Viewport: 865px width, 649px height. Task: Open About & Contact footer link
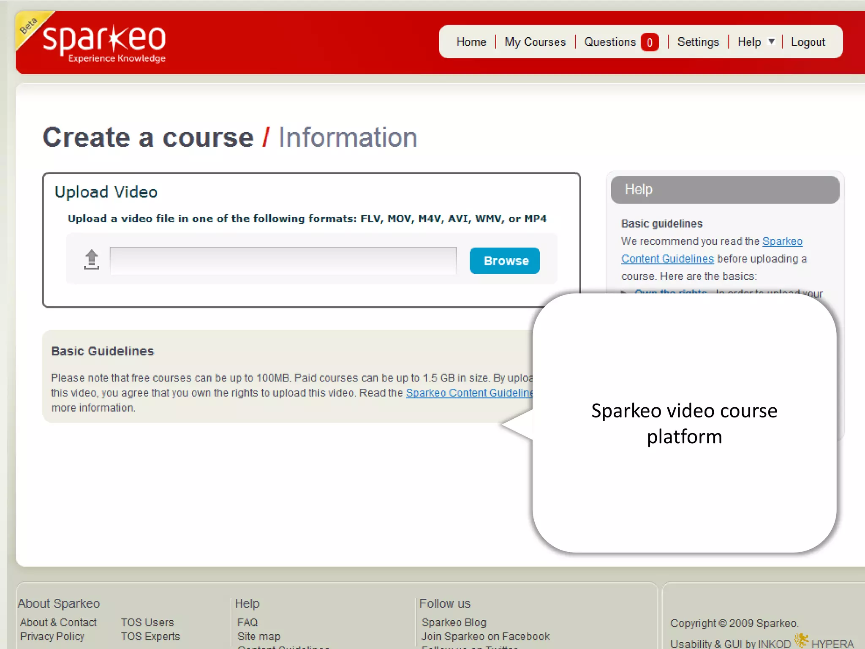click(x=58, y=622)
